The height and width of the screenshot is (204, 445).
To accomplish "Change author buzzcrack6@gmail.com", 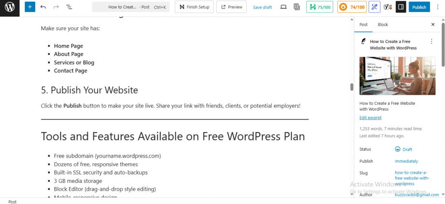I will [x=417, y=195].
